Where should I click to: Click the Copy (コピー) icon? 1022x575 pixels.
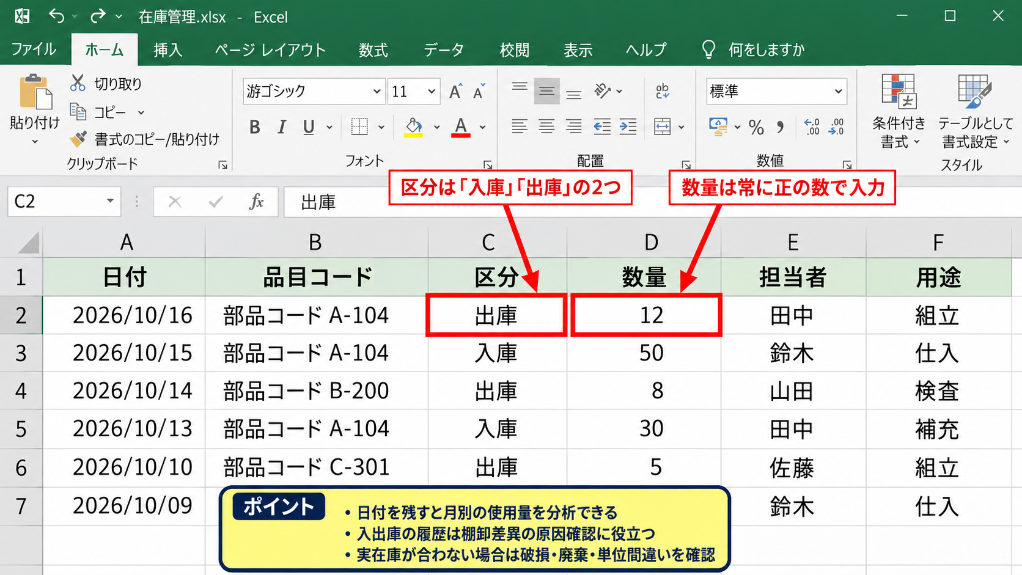pos(78,112)
